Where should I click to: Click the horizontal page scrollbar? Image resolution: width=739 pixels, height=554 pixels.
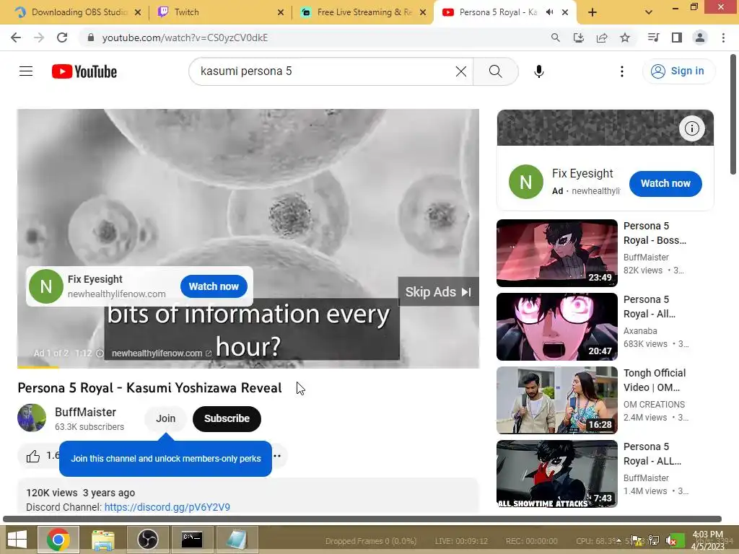(x=362, y=519)
